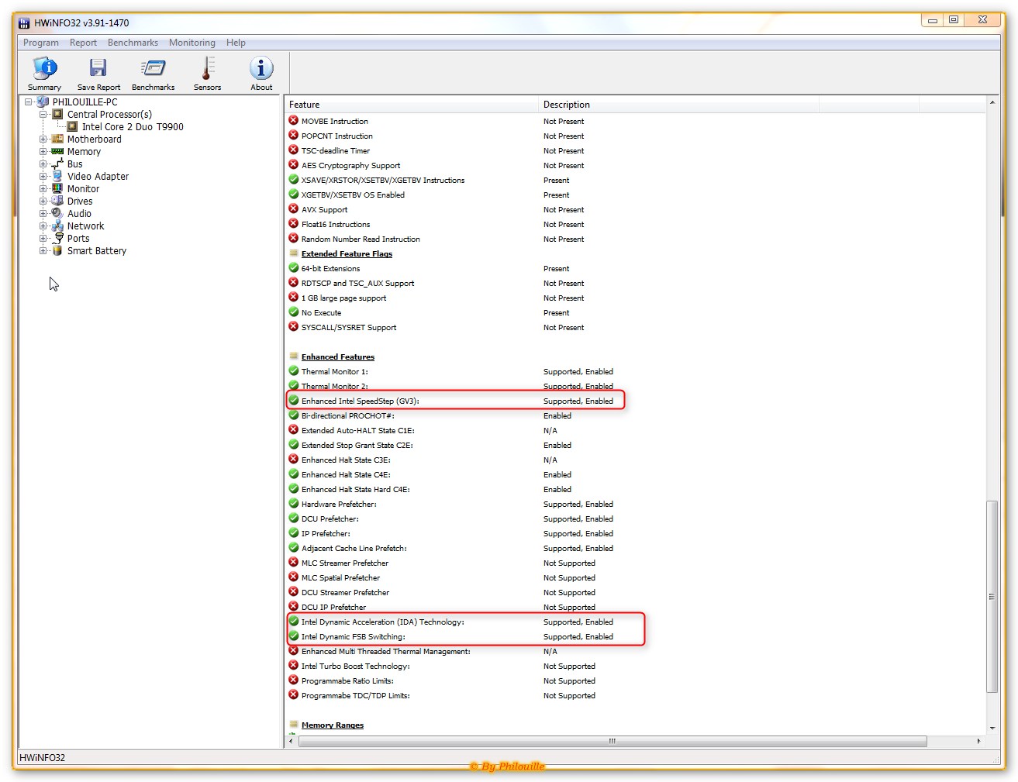This screenshot has width=1018, height=782.
Task: Collapse the Central Processor(s) node
Action: tap(43, 115)
